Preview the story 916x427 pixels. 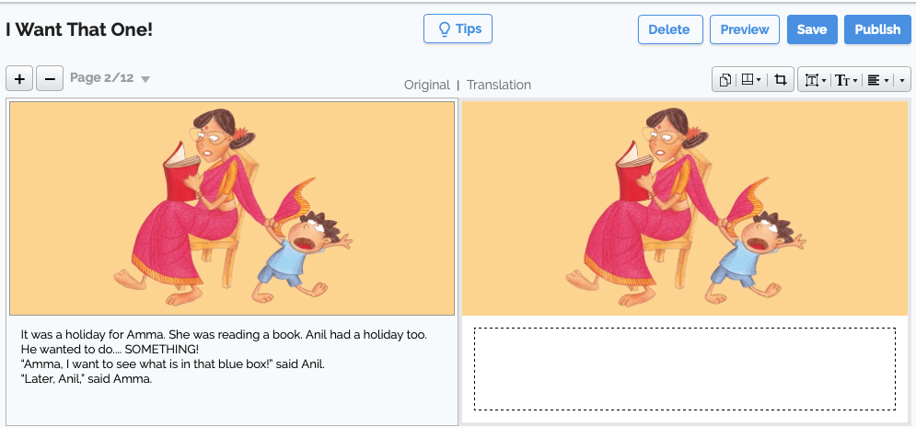(x=745, y=29)
